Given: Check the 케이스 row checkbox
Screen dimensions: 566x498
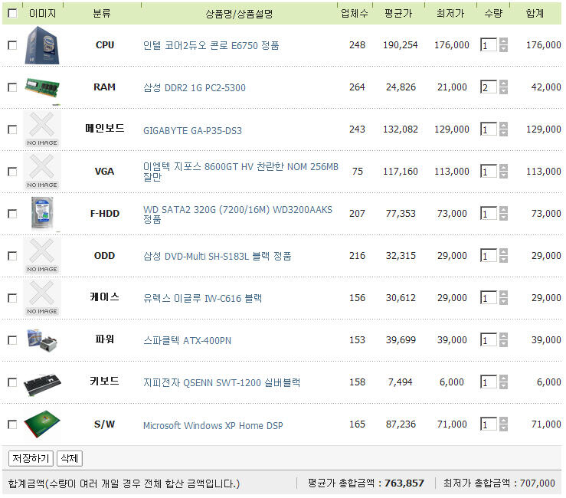Looking at the screenshot, I should [x=12, y=298].
